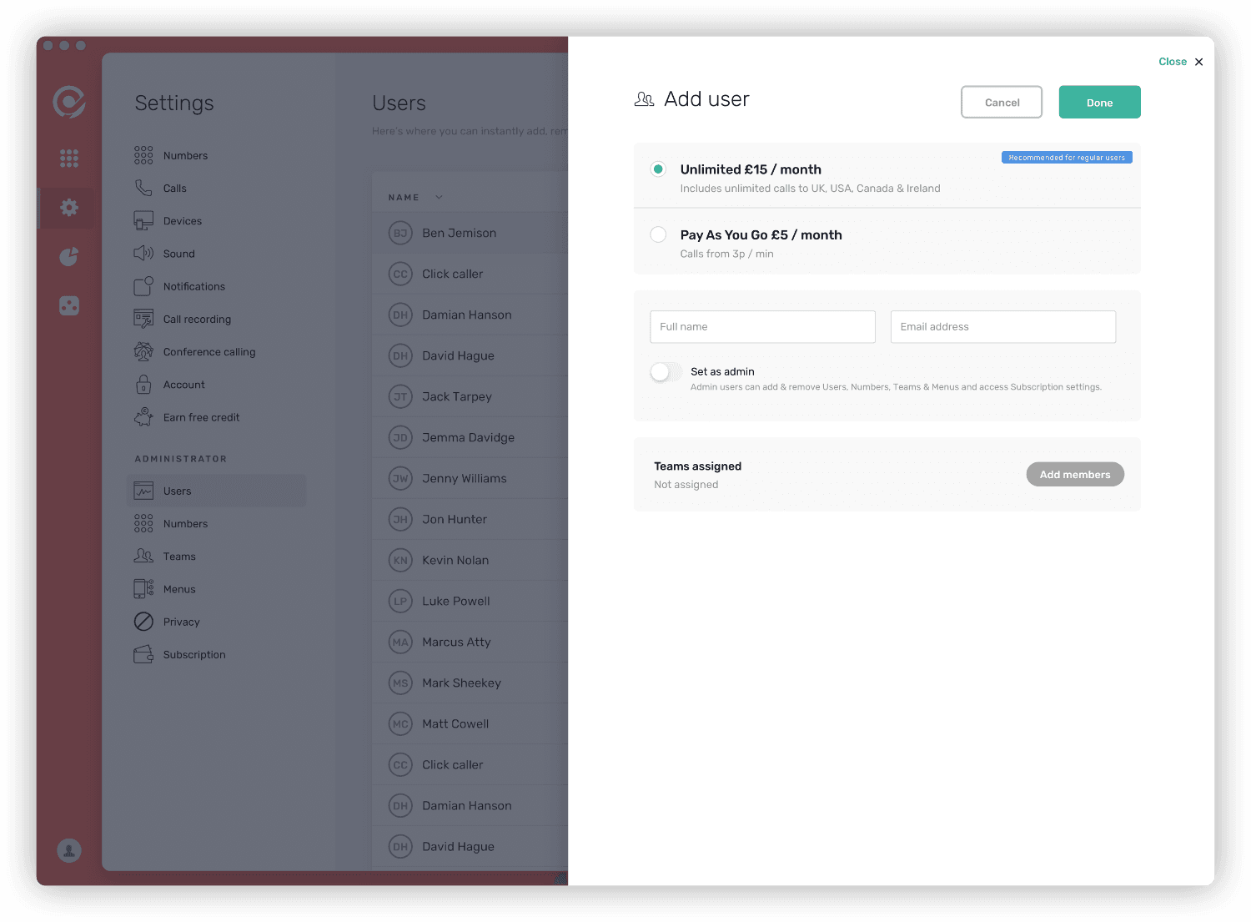
Task: Select Jenny Williams in the users list
Action: 470,478
